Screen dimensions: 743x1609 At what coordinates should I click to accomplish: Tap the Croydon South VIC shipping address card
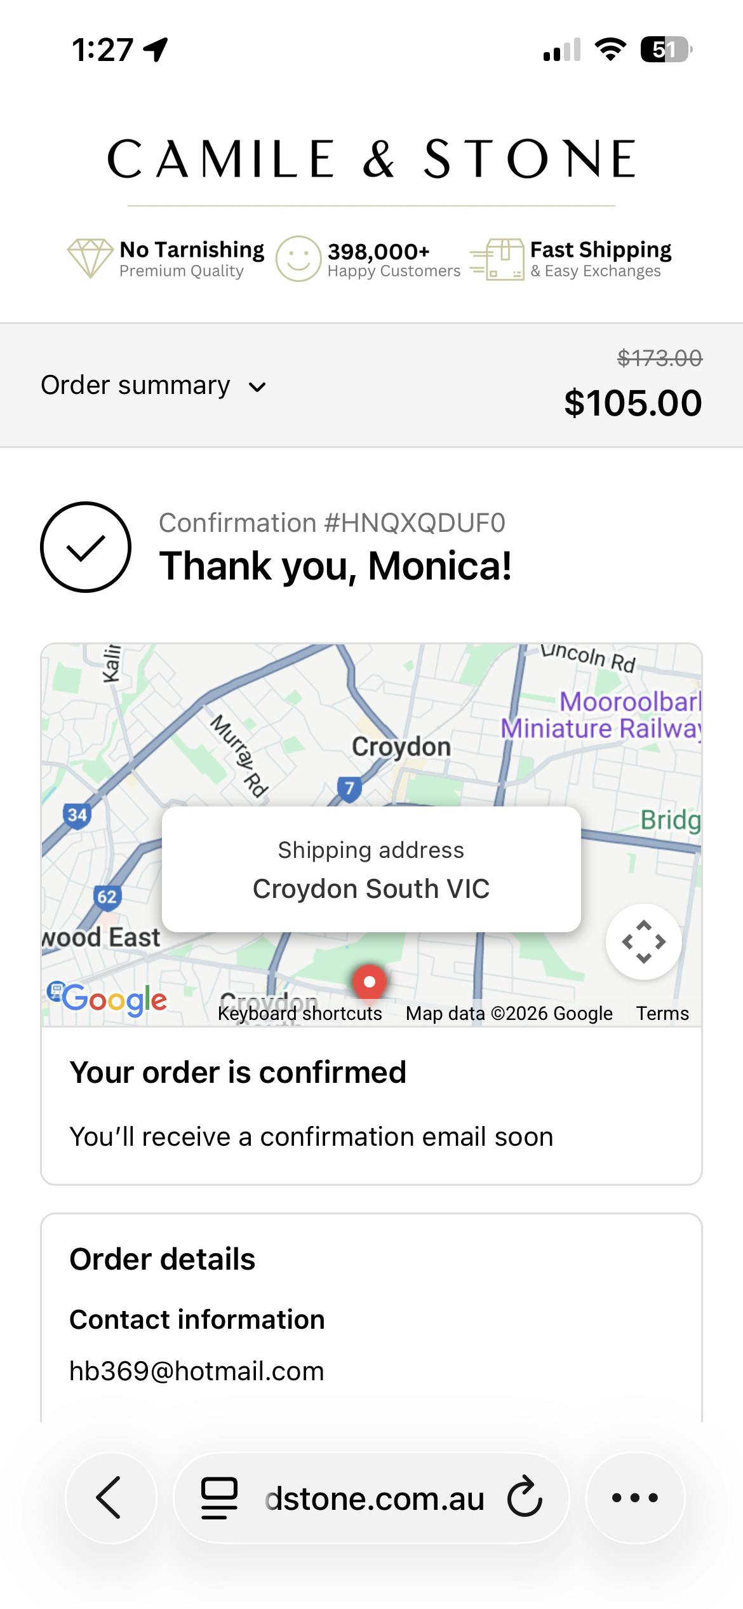[x=371, y=869]
